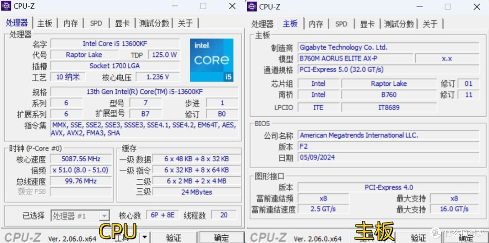The height and width of the screenshot is (243, 489).
Task: Click 确定 button in left window
Action: 221,238
